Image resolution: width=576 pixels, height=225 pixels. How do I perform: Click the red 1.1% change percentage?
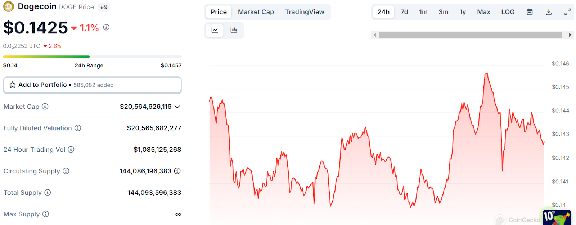pyautogui.click(x=89, y=28)
